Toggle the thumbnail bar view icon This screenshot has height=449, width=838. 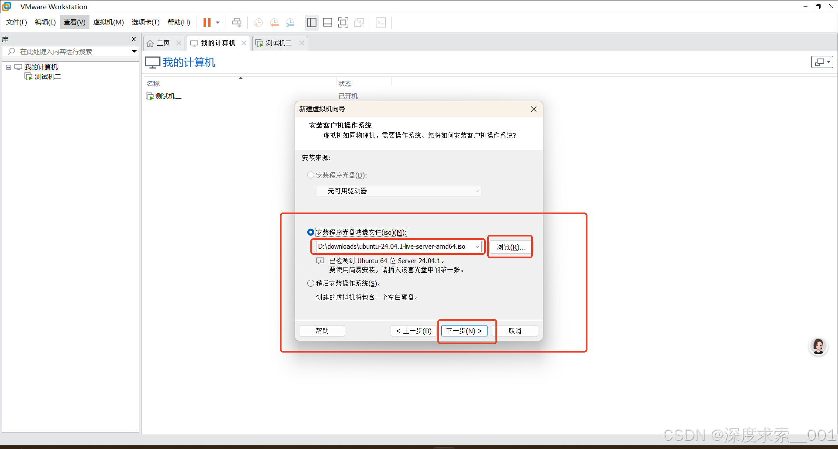tap(328, 22)
